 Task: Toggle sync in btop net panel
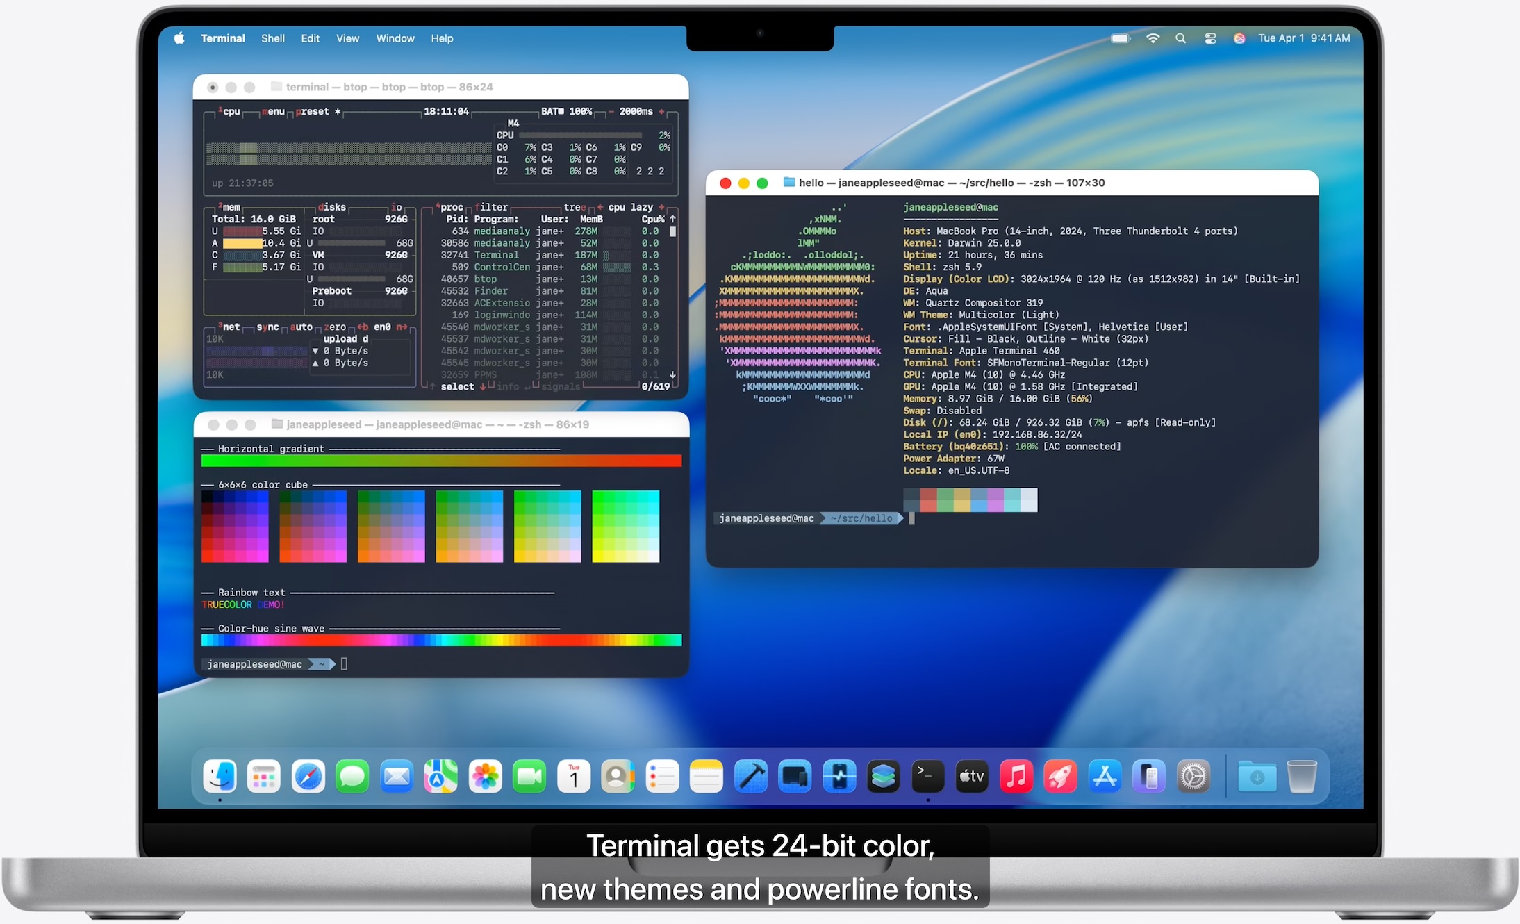(x=268, y=327)
